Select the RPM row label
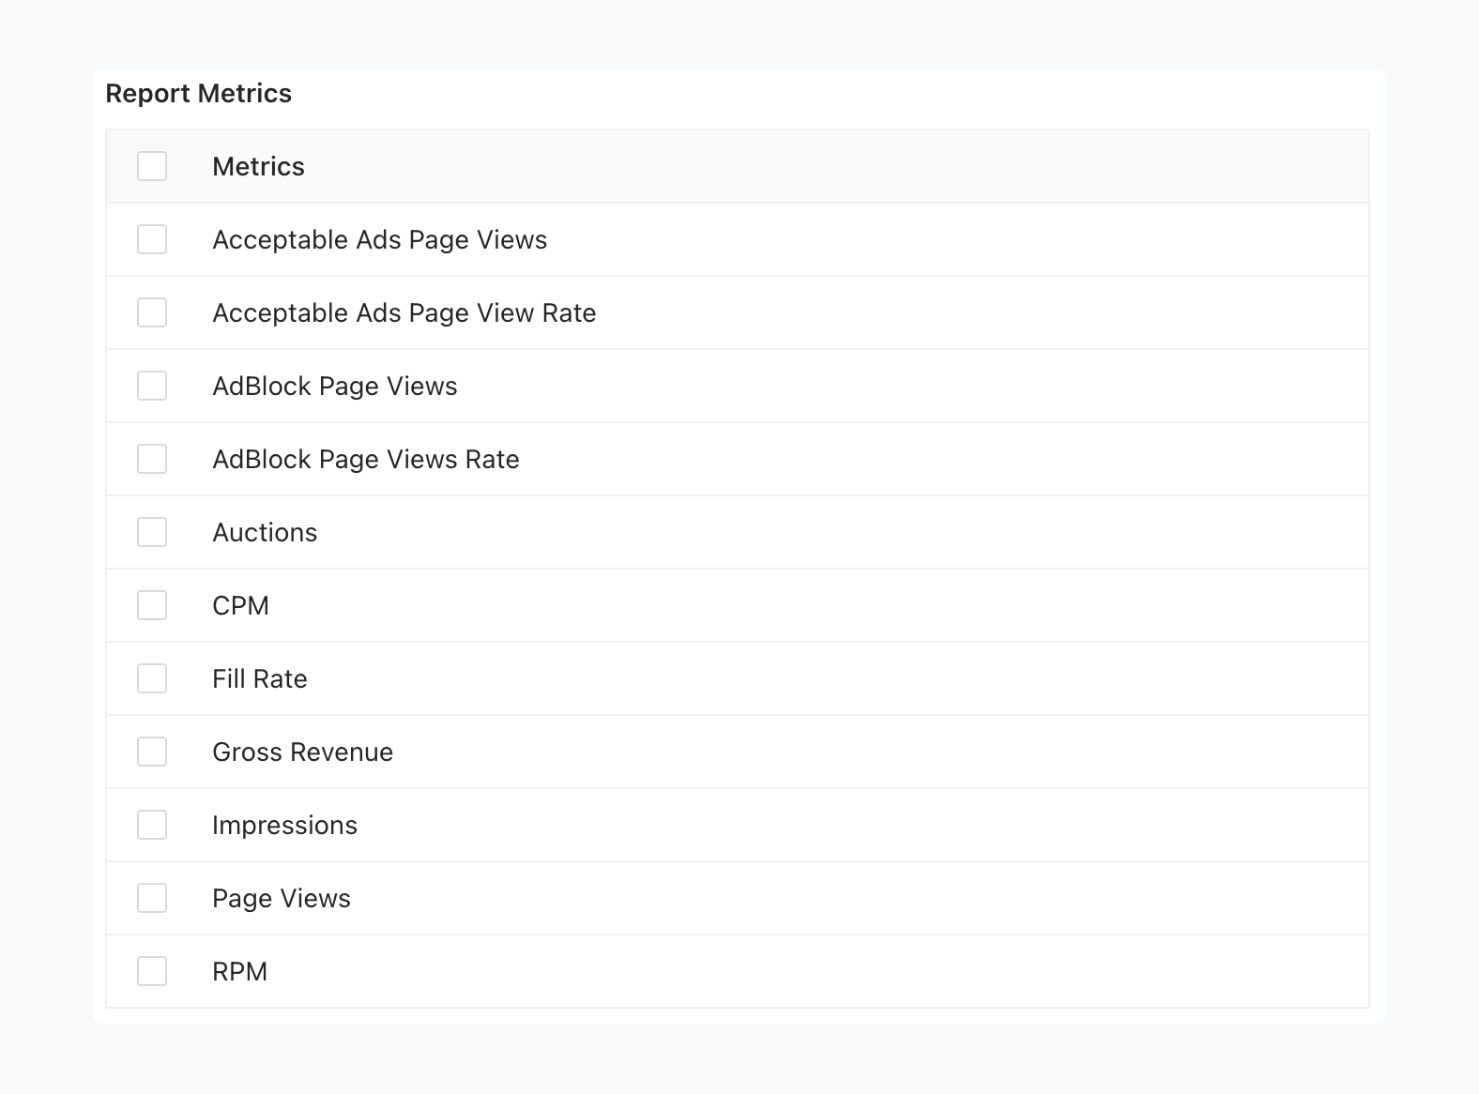Screen dimensions: 1479x1094 coord(239,971)
